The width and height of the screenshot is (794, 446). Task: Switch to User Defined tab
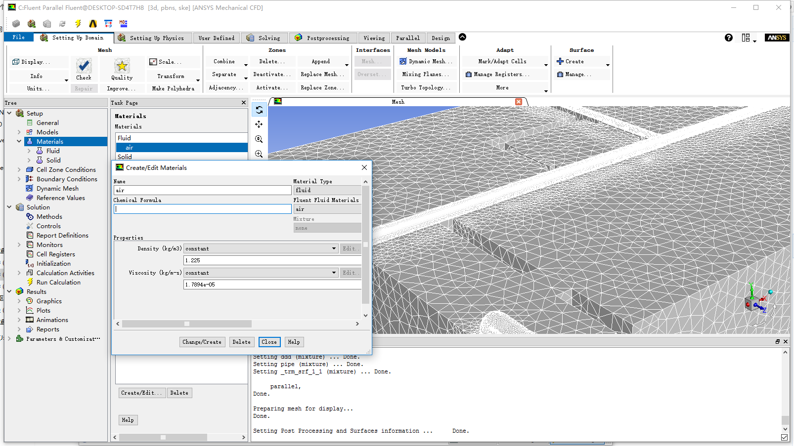[x=217, y=38]
